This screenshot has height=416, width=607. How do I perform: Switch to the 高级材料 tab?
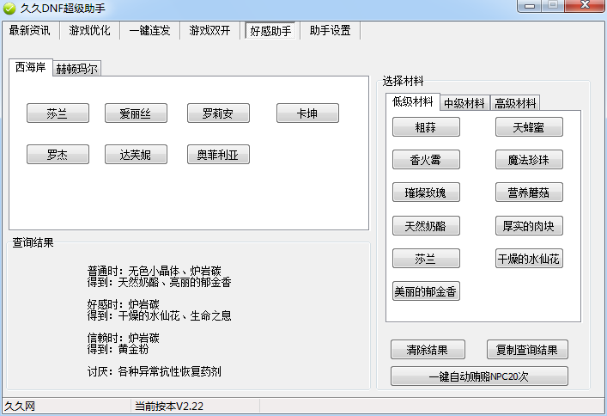515,103
